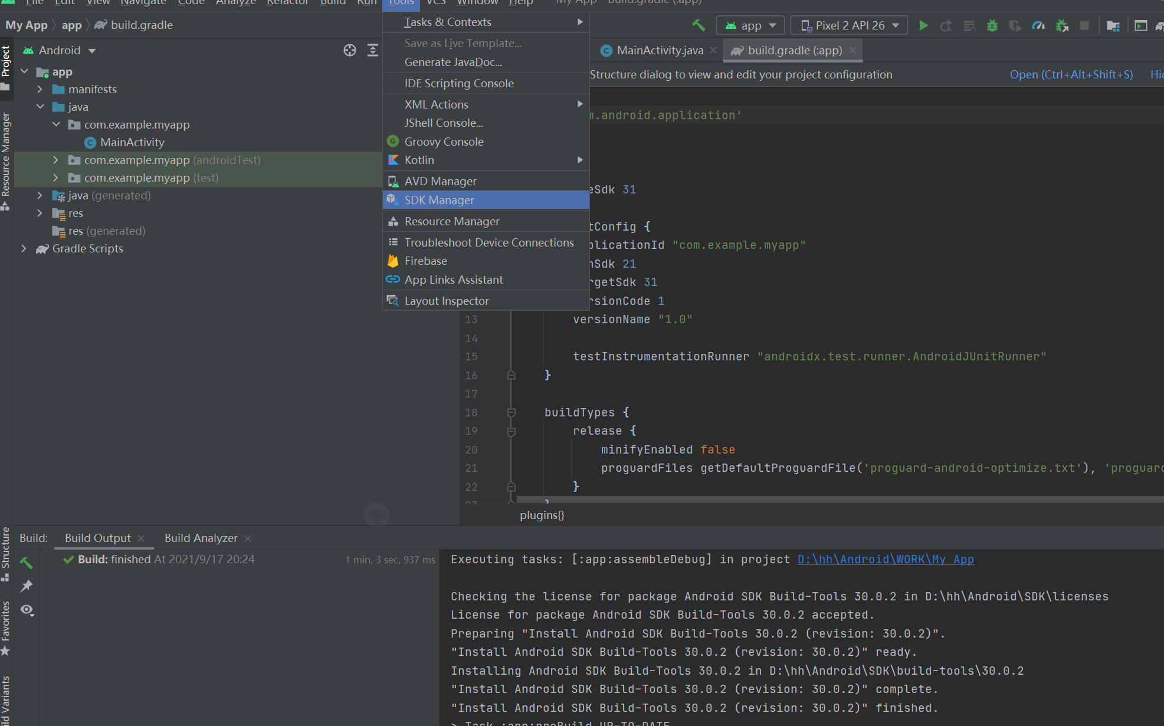Profile the app using the gauge icon
This screenshot has height=726, width=1164.
(x=1038, y=25)
